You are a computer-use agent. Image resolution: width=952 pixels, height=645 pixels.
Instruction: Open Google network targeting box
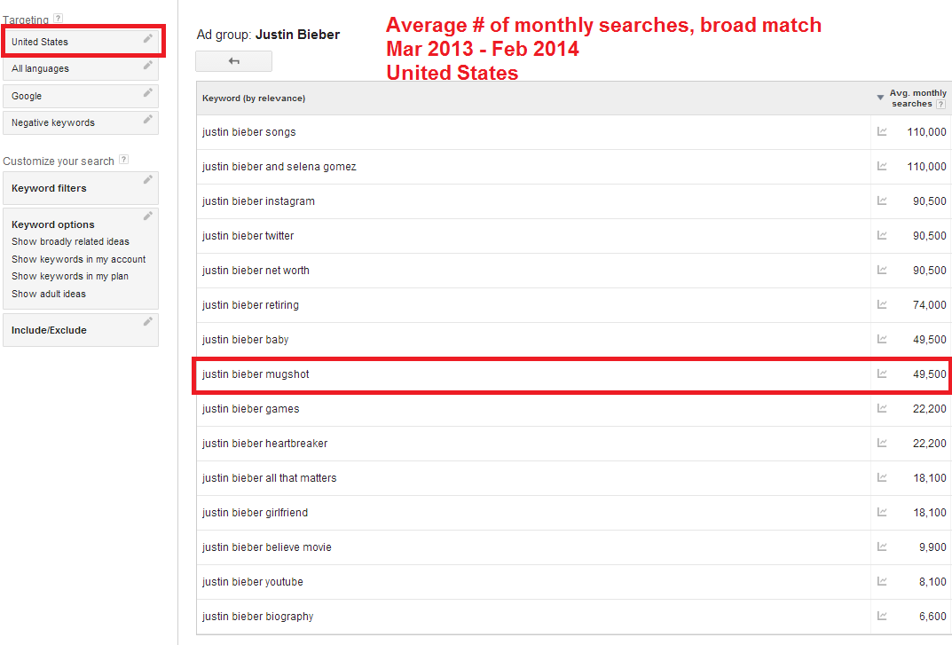[x=81, y=96]
